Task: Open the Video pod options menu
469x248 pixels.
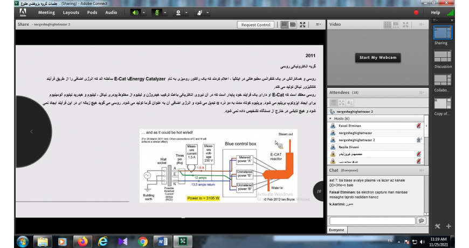Action: [422, 25]
